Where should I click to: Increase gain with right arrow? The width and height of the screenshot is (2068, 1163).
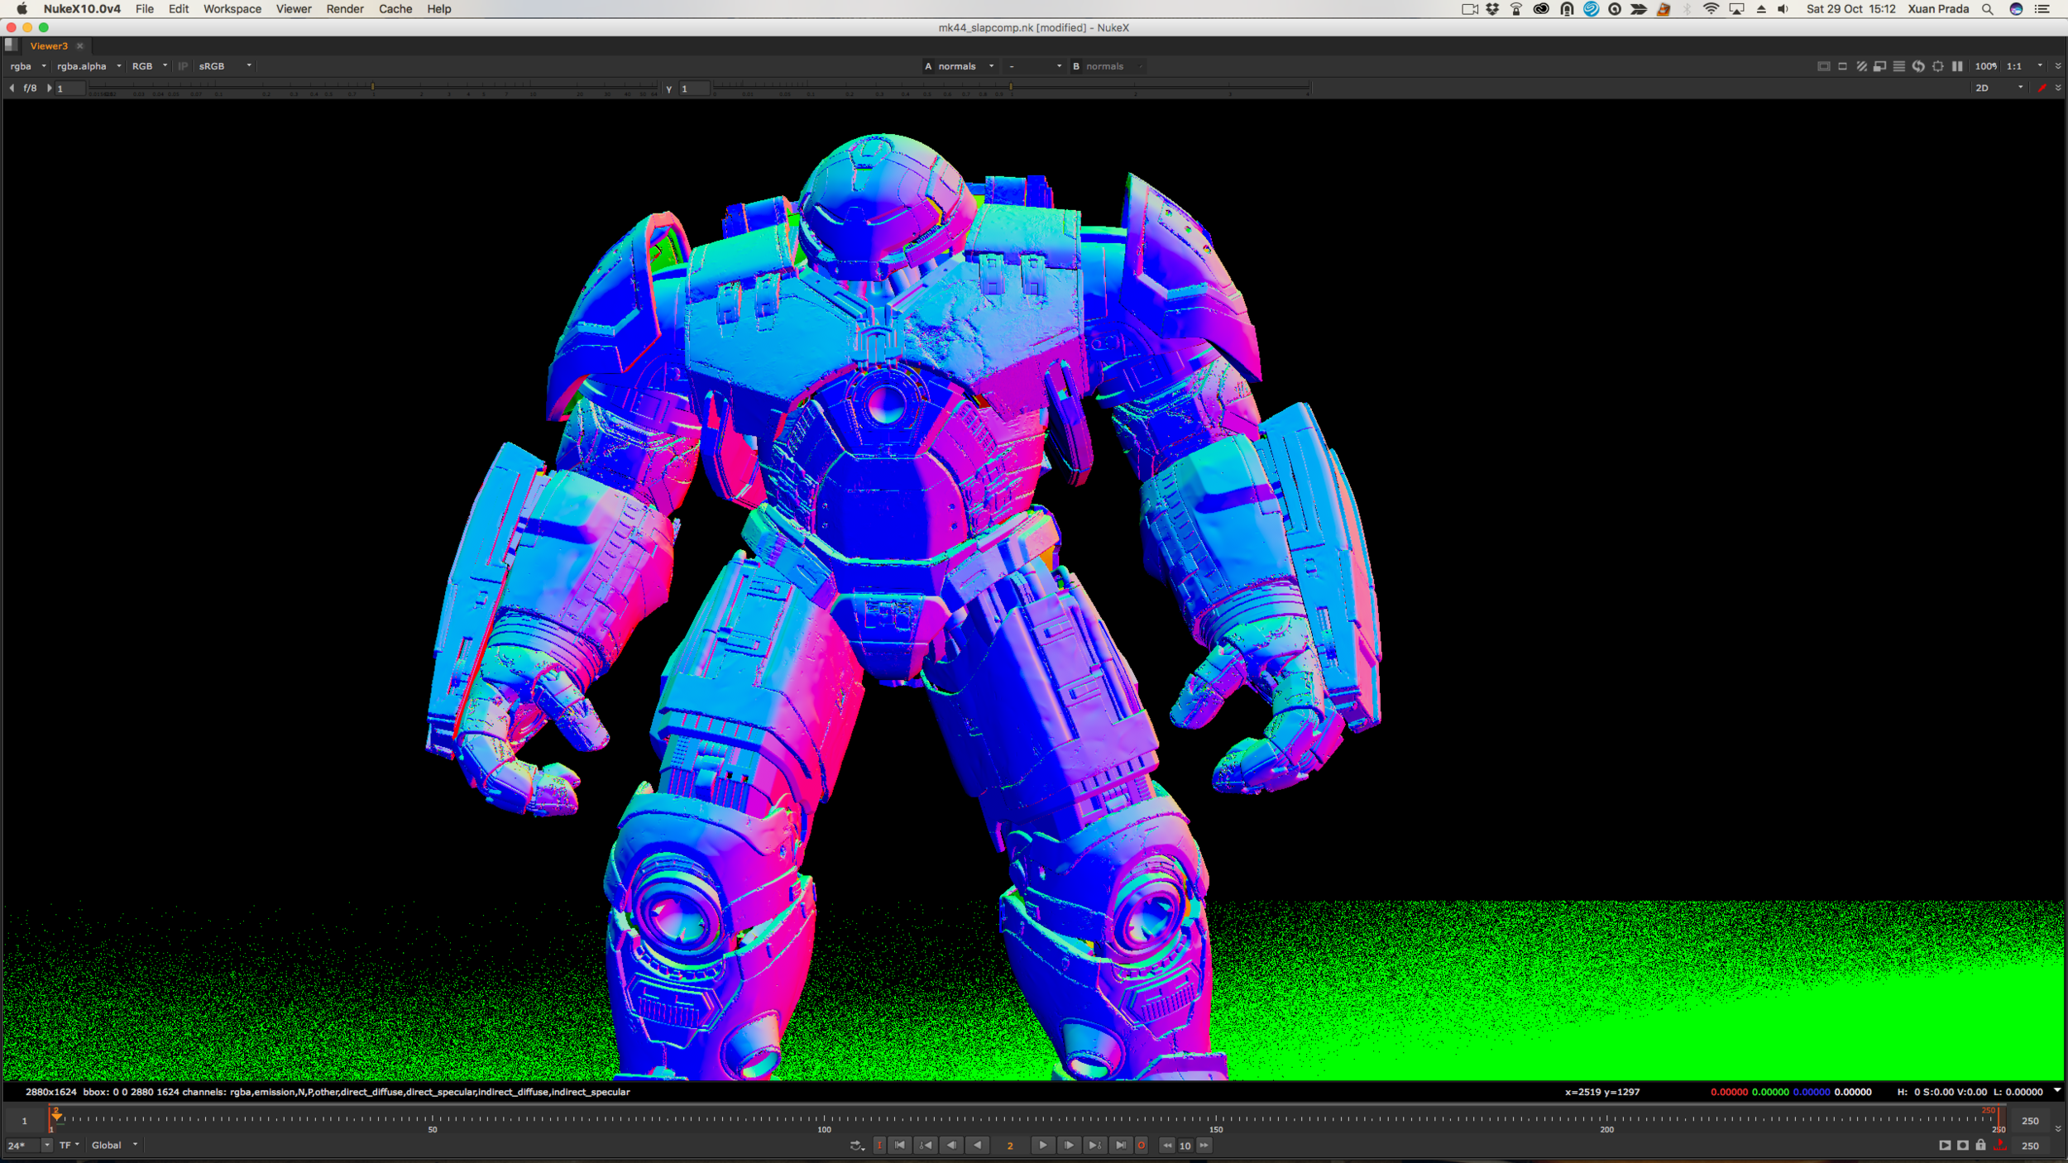49,88
